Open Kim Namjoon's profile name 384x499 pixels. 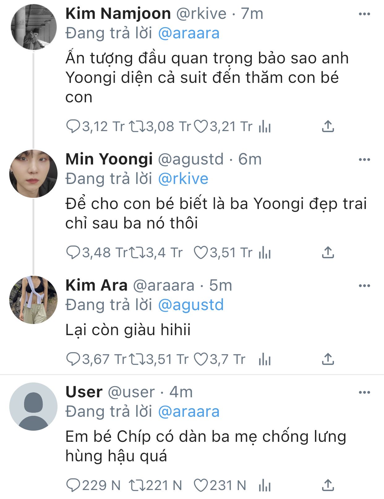click(118, 14)
